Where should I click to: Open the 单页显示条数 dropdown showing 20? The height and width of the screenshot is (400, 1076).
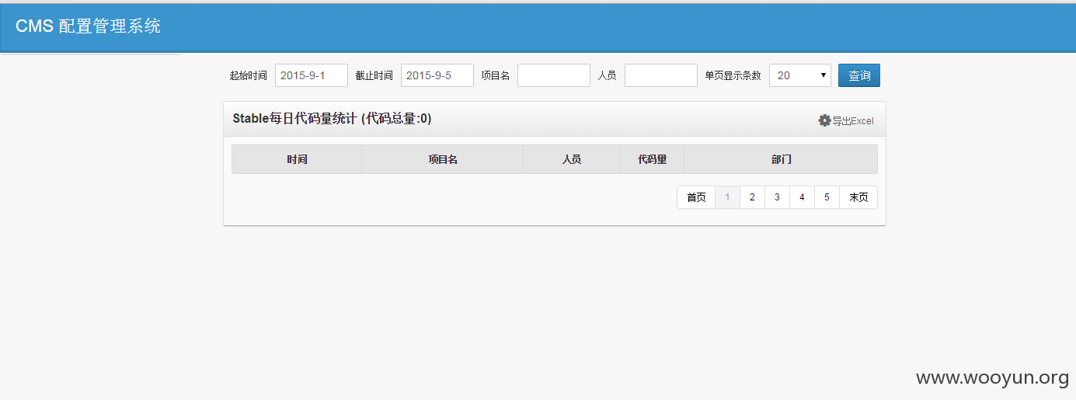[x=800, y=75]
